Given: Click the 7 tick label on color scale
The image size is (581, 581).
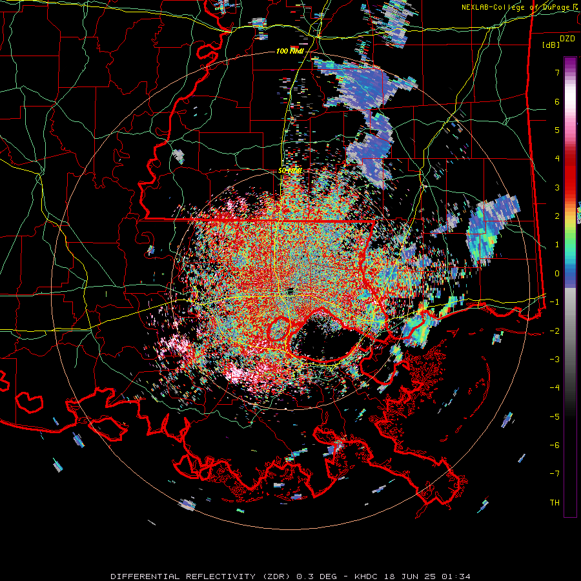Looking at the screenshot, I should [x=557, y=72].
